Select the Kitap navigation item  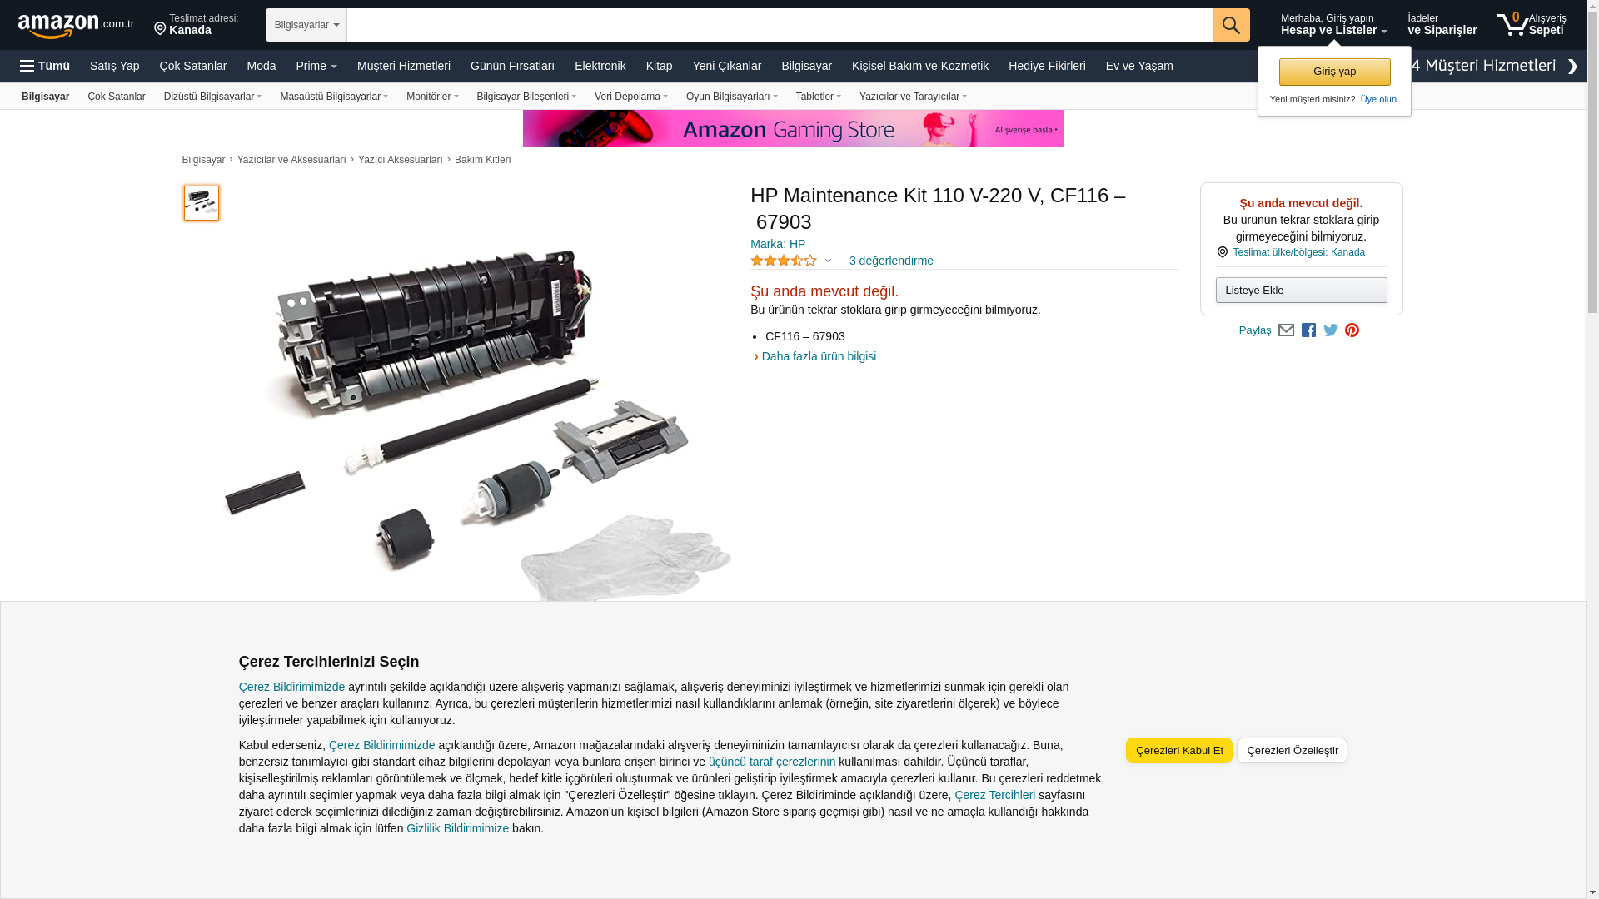(660, 66)
